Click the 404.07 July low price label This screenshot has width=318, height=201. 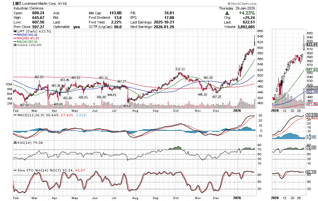pos(127,105)
